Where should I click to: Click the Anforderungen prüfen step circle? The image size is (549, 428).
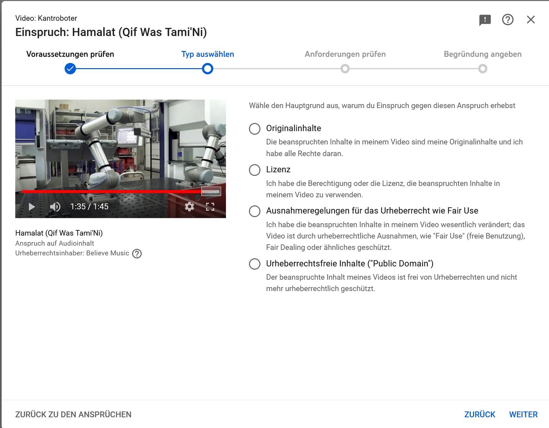point(345,68)
